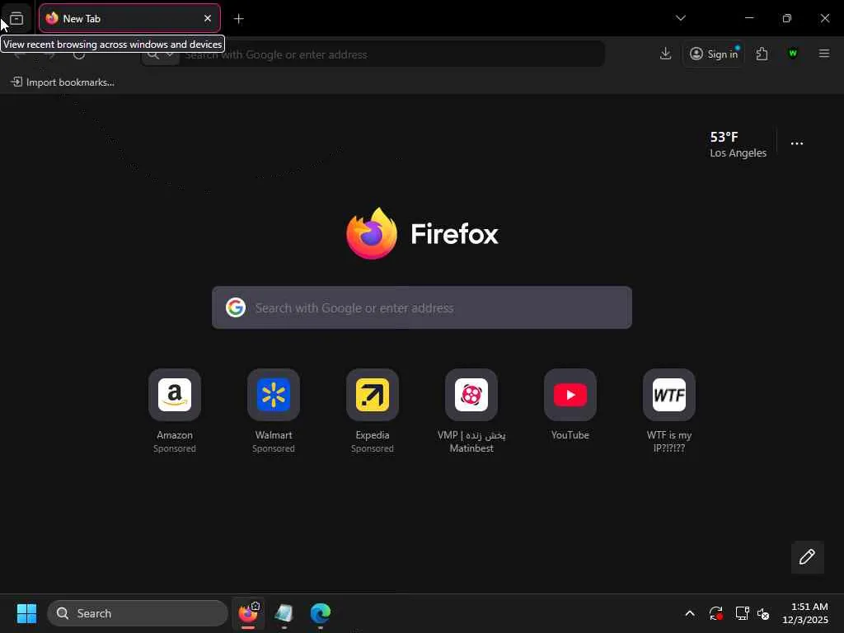Open the network status tray icon

pos(742,613)
